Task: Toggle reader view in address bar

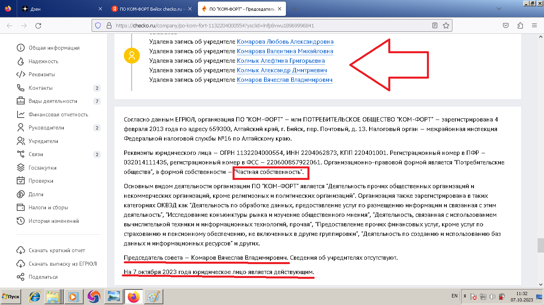Action: [x=435, y=25]
